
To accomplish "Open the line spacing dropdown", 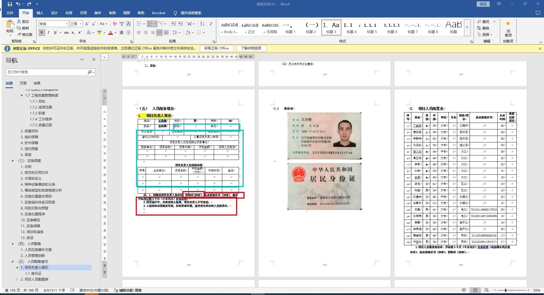I will click(176, 32).
